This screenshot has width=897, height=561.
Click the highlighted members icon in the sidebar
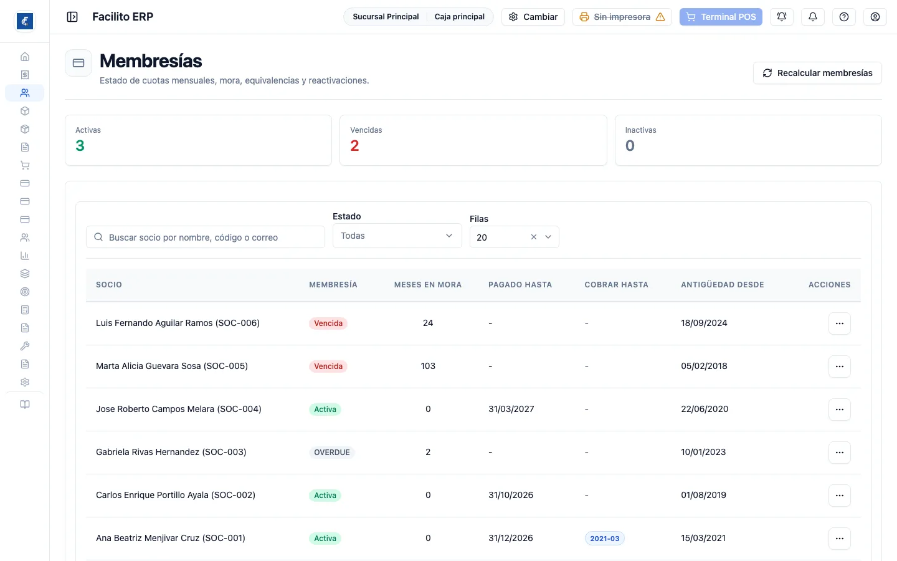(25, 93)
